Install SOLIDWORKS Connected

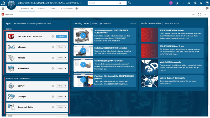[61, 36]
